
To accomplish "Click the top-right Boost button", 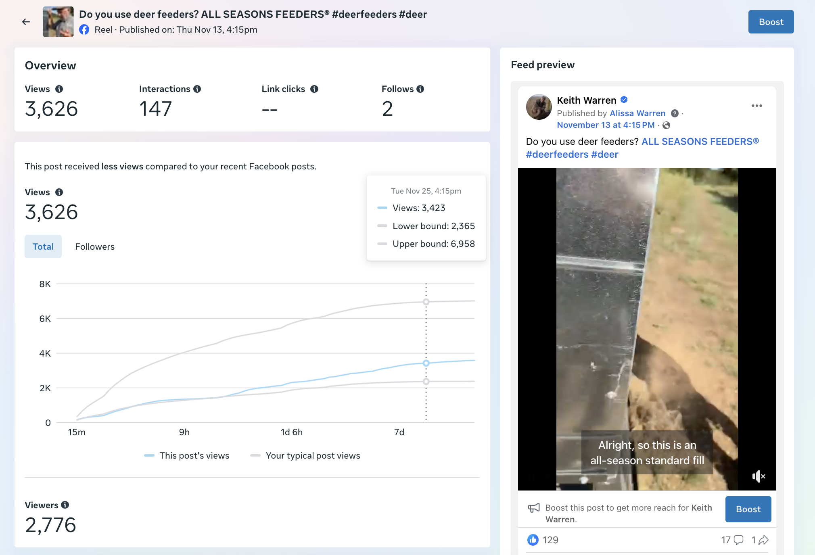I will tap(771, 22).
